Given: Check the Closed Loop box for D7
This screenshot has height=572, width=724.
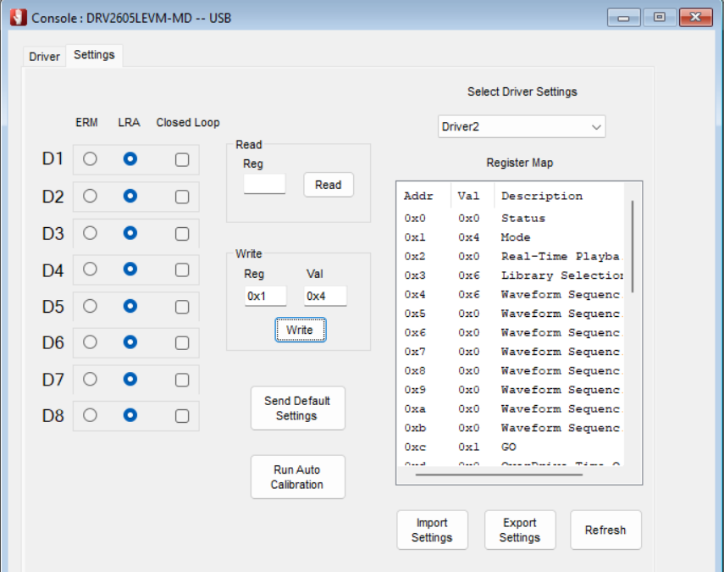Looking at the screenshot, I should (182, 379).
